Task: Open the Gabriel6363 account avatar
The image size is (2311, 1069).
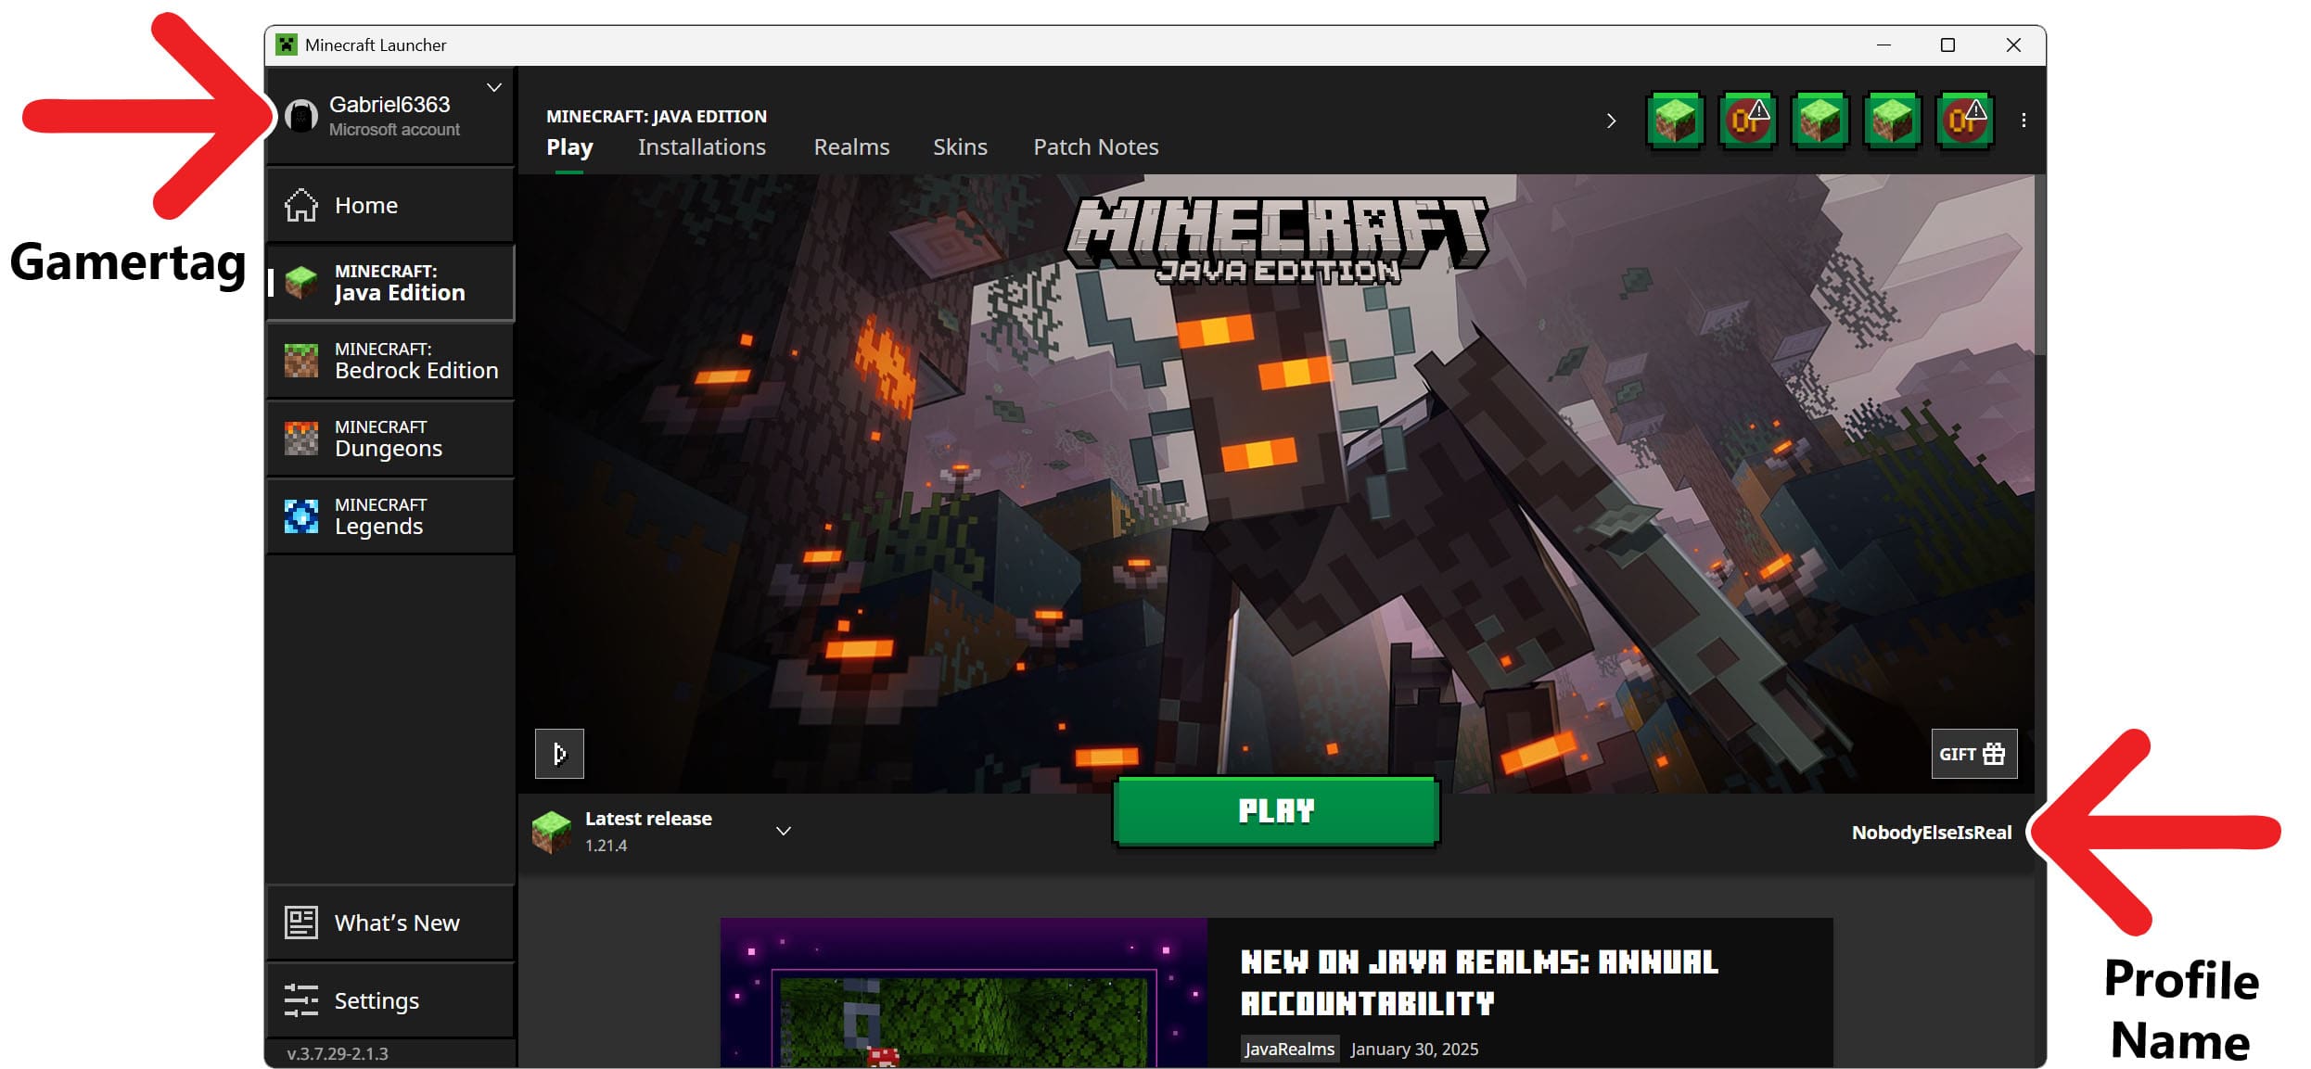Action: click(x=300, y=117)
